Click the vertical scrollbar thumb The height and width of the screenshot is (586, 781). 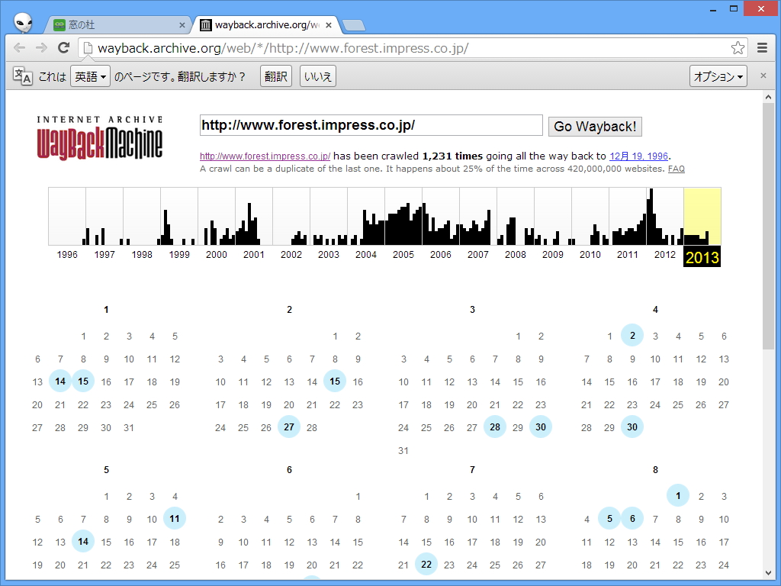click(768, 227)
